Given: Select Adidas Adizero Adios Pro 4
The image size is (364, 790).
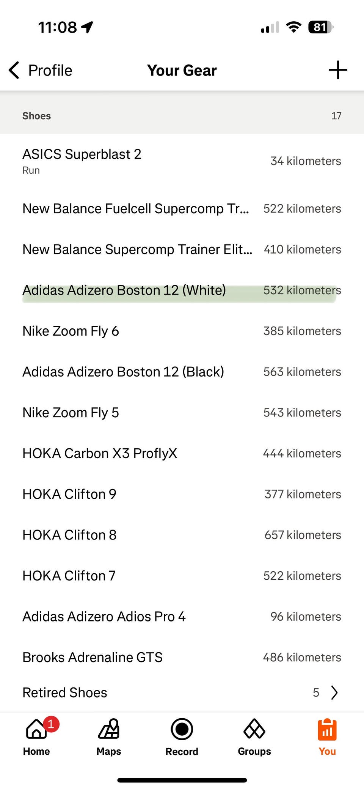Looking at the screenshot, I should coord(104,617).
